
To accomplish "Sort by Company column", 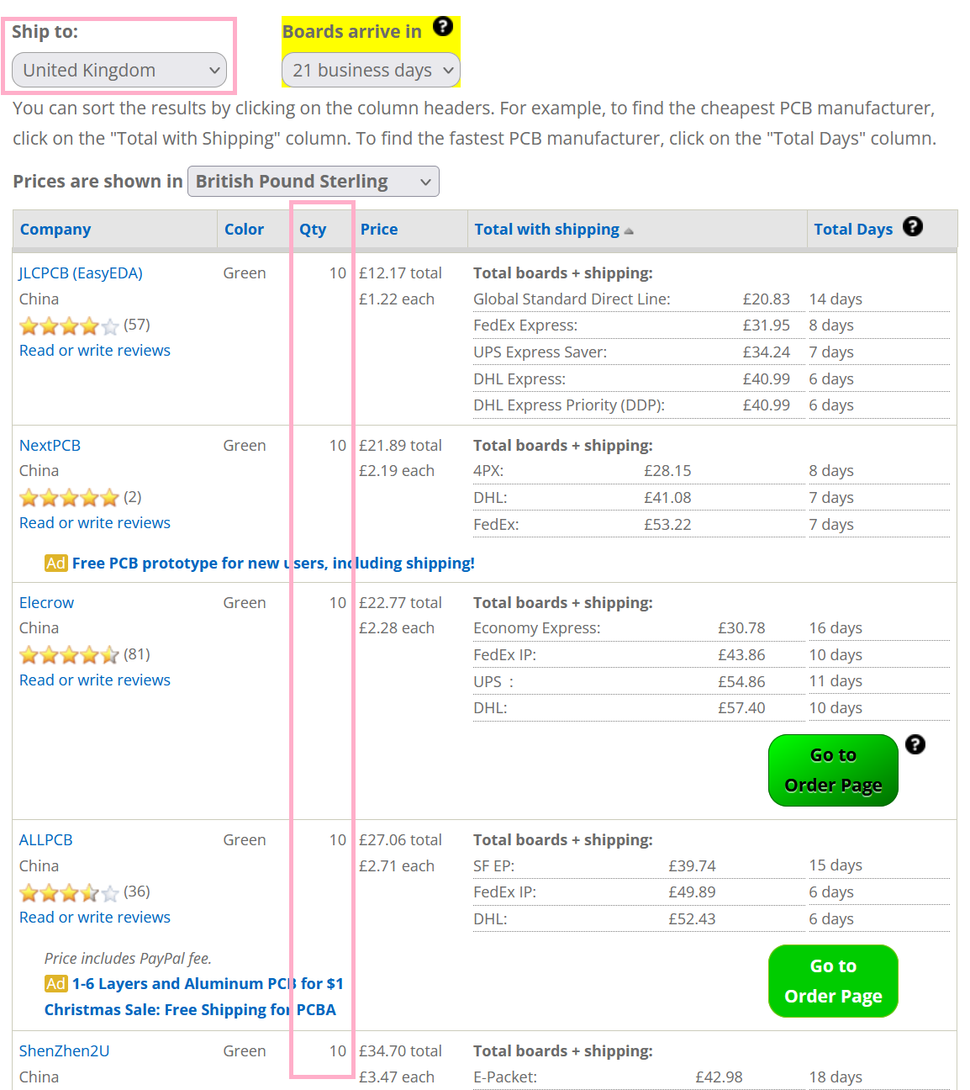I will tap(55, 230).
